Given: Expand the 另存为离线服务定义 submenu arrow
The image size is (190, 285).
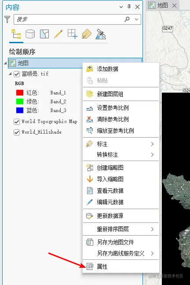Looking at the screenshot, I should [152, 253].
